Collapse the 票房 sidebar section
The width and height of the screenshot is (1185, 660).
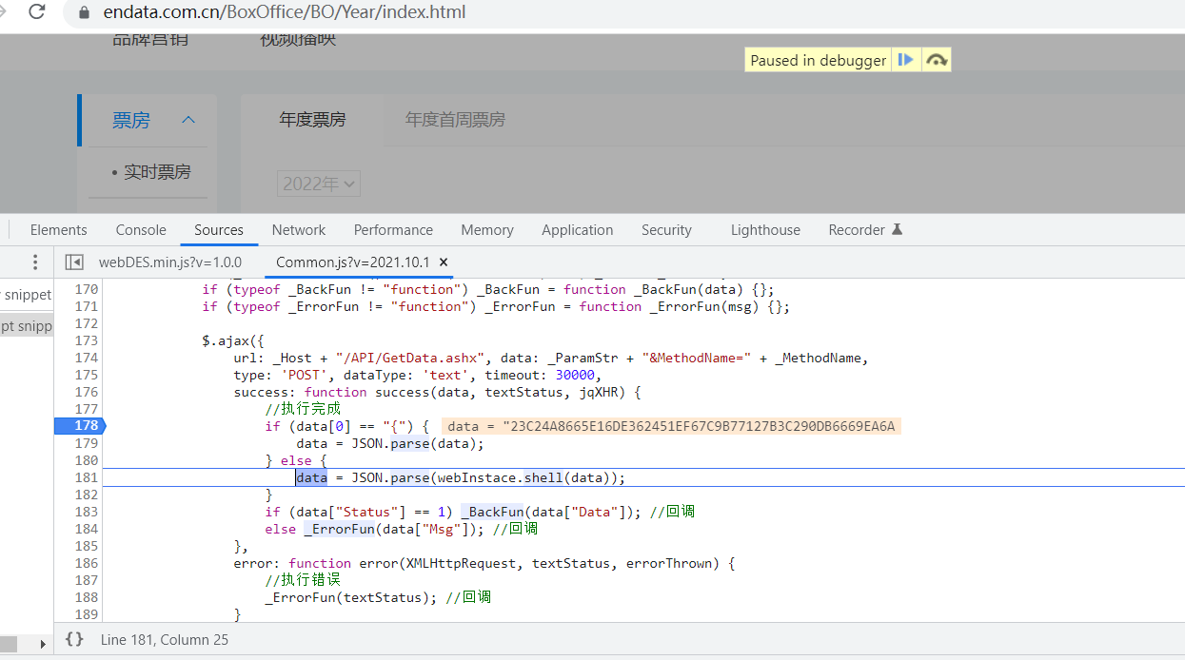(x=188, y=120)
